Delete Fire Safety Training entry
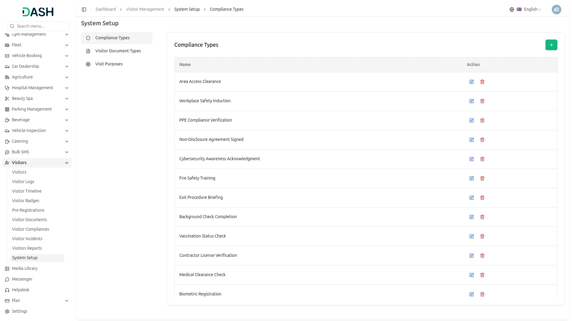572x321 pixels. (482, 178)
